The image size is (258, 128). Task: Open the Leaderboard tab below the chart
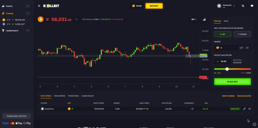coord(88,96)
